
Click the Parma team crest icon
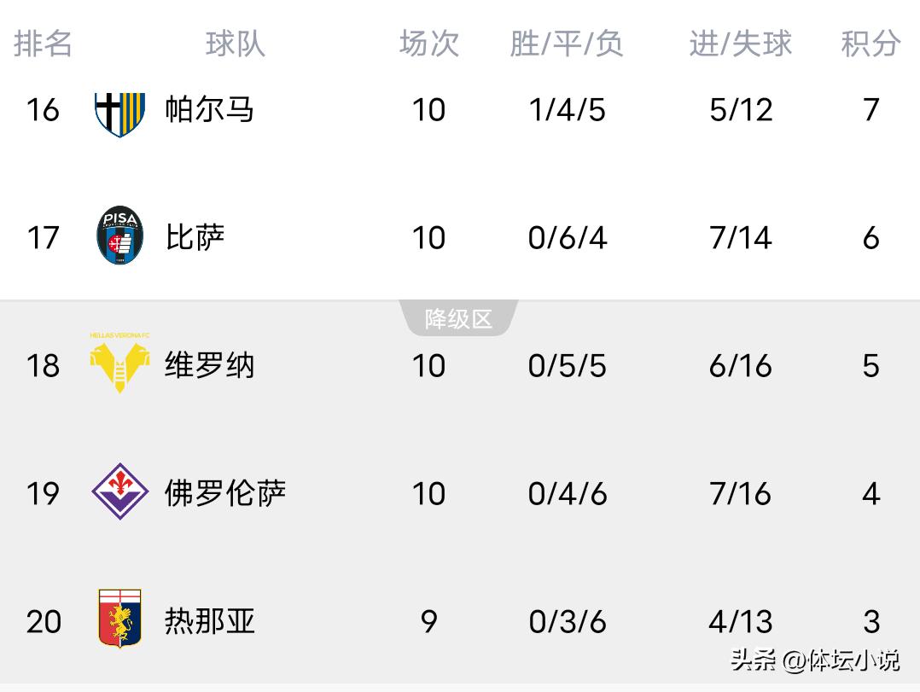119,111
